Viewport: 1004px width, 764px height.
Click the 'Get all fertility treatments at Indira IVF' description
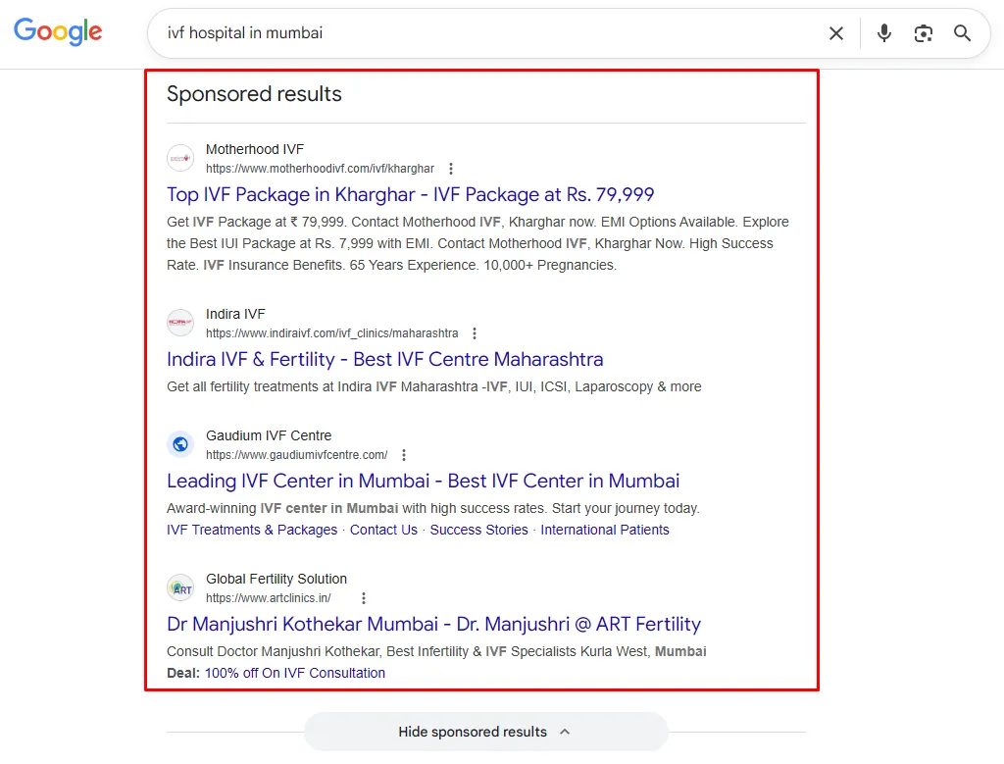[434, 386]
